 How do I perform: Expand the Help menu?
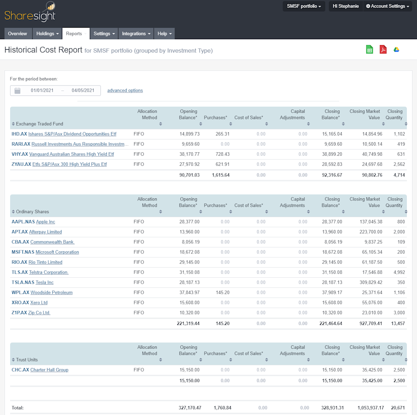pos(164,33)
